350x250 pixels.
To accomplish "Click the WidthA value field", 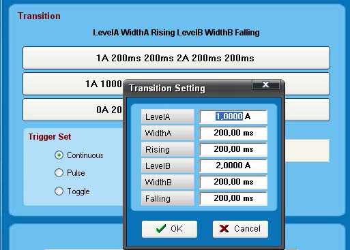I will click(x=233, y=133).
